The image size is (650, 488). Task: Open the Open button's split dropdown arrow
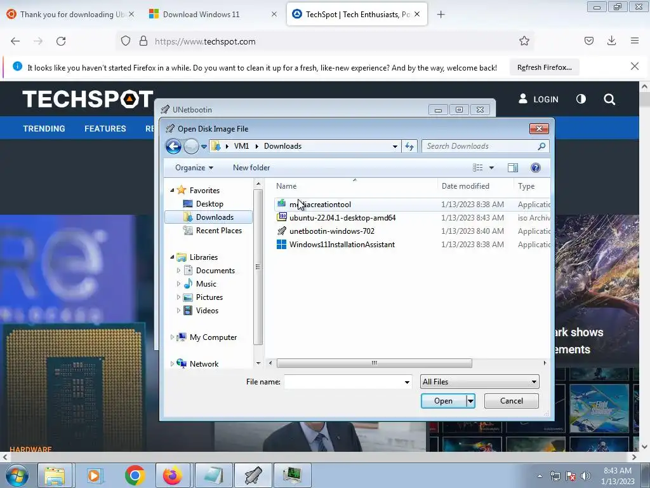pyautogui.click(x=470, y=401)
